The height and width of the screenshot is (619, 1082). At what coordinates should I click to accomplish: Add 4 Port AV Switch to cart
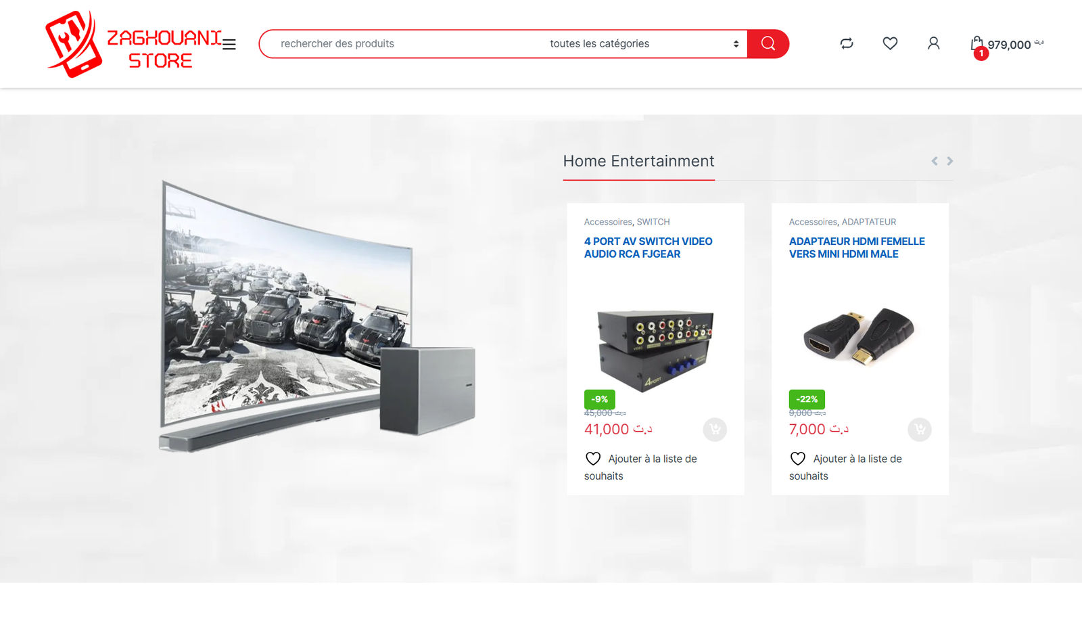(x=715, y=430)
